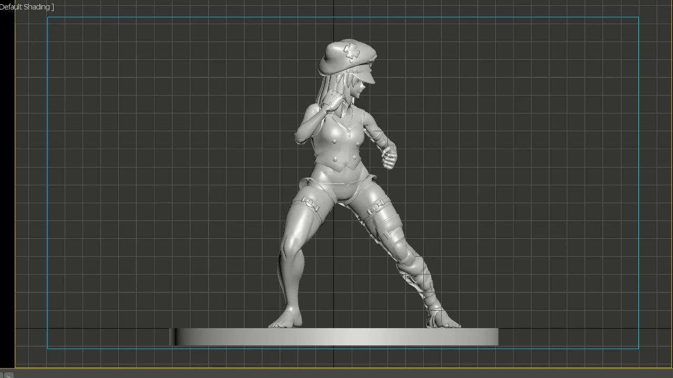Click the dark left edge of the base

click(172, 337)
